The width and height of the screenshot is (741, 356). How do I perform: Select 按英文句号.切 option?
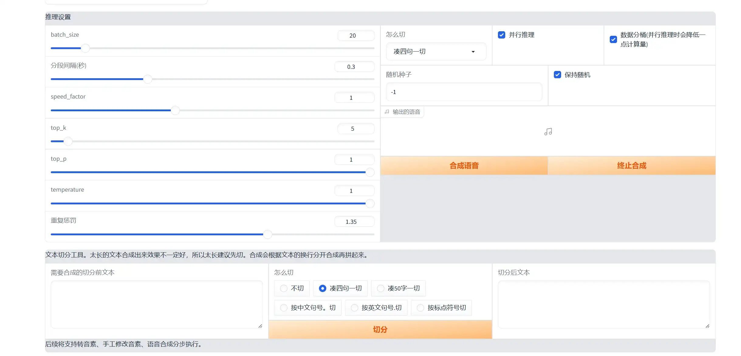coord(354,307)
